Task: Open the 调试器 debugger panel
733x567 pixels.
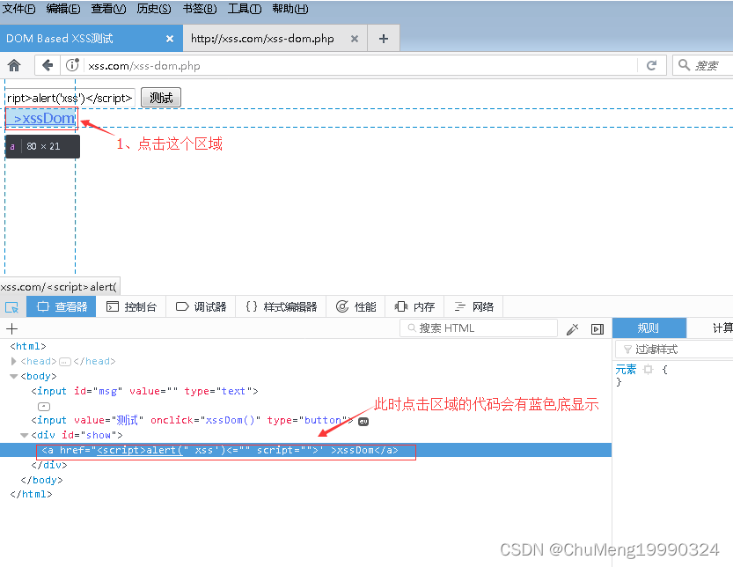Action: pyautogui.click(x=201, y=307)
